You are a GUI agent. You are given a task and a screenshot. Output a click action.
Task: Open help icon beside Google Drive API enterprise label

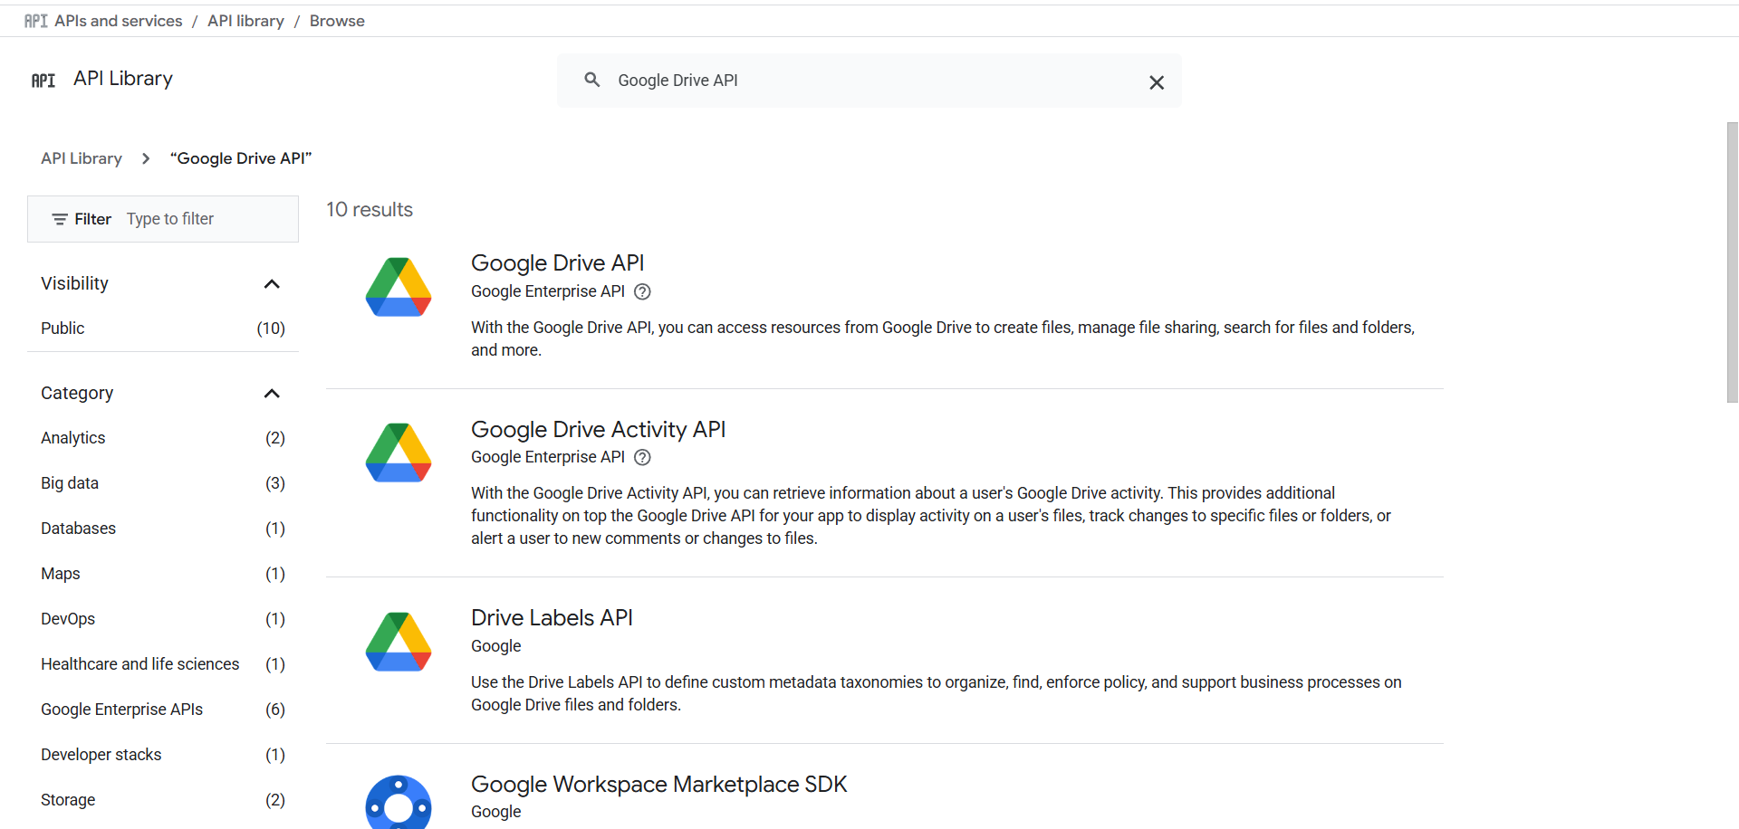pos(642,291)
